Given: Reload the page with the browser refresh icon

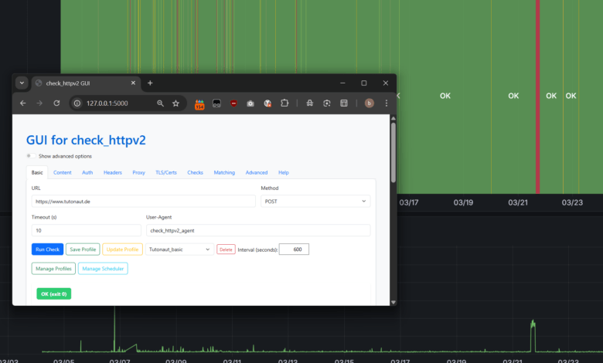Looking at the screenshot, I should (x=56, y=103).
